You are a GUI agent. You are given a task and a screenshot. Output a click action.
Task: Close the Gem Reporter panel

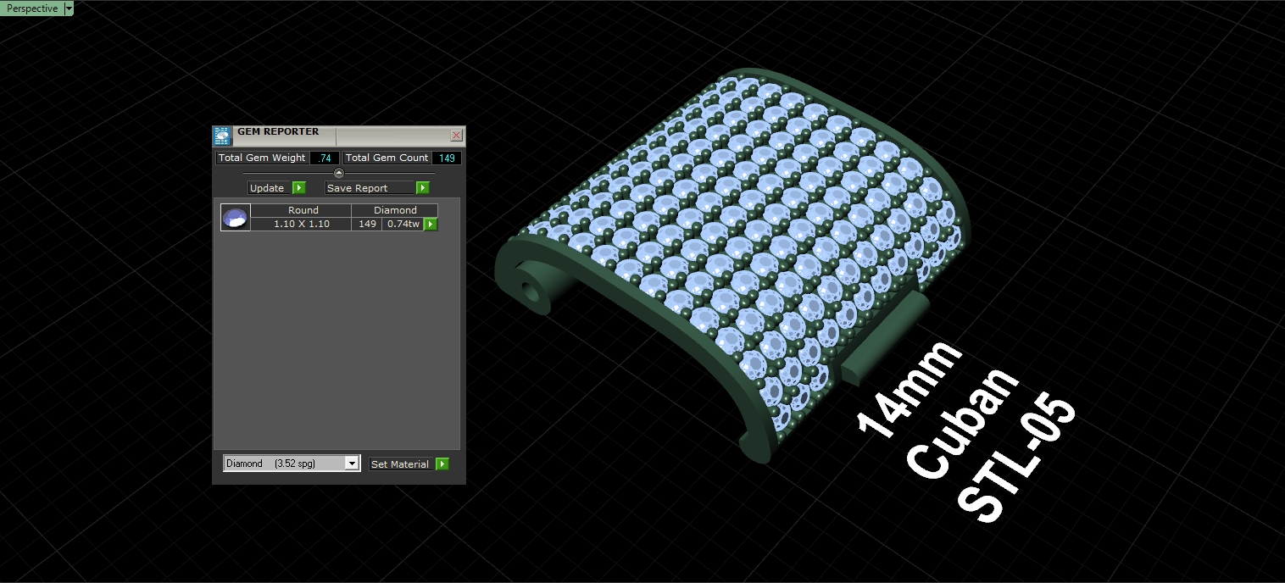(x=456, y=136)
